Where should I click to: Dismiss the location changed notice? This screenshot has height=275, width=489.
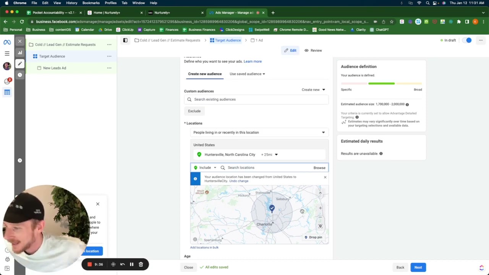tap(325, 177)
